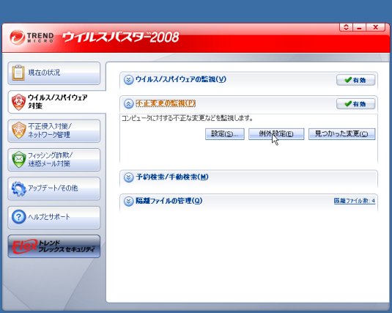Click the Trend Micro logo
Image resolution: width=392 pixels, height=313 pixels.
point(32,37)
